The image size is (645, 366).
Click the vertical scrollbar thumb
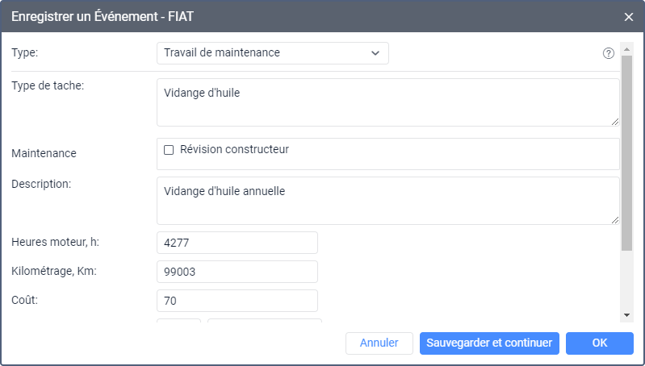point(626,153)
